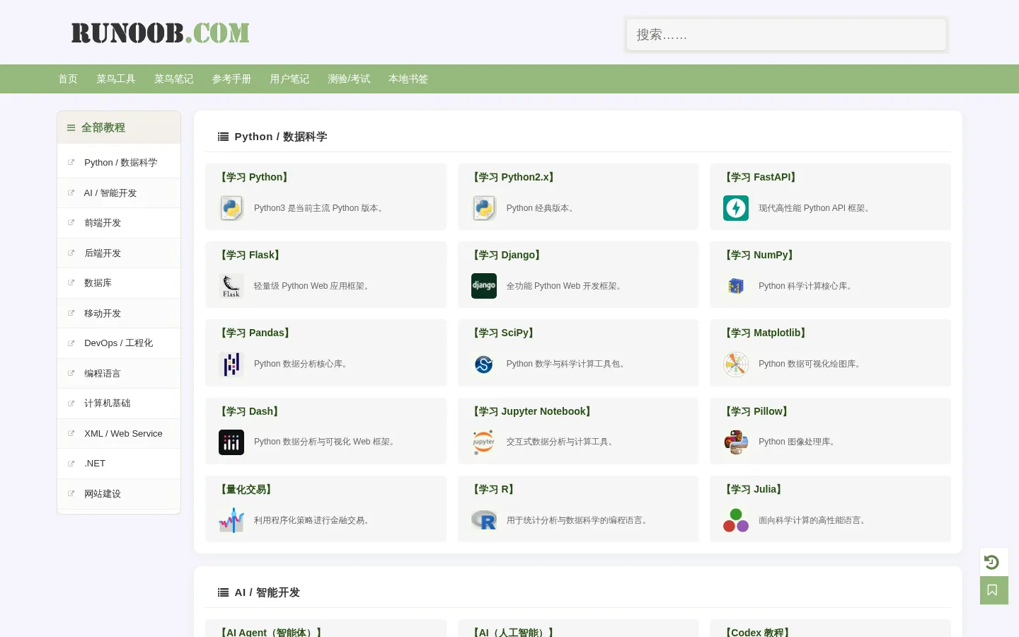Select DevOps / 工程化 sidebar entry

click(119, 343)
